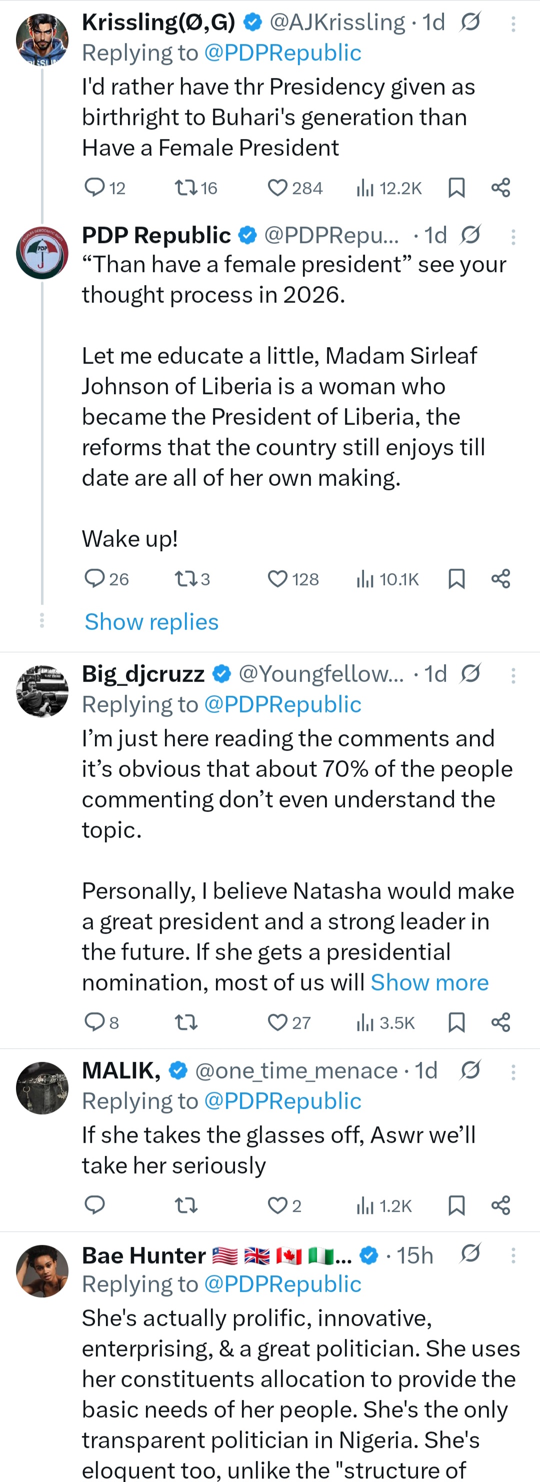Bookmark Big_djcruzz's tweet about Natasha

456,1022
